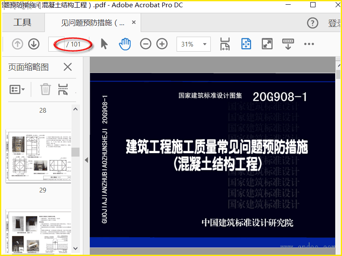Click the fit width scrolling icon

point(225,44)
